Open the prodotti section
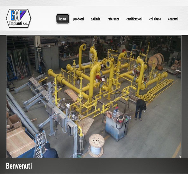 tap(78, 19)
